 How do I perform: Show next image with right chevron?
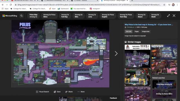[x=116, y=54]
